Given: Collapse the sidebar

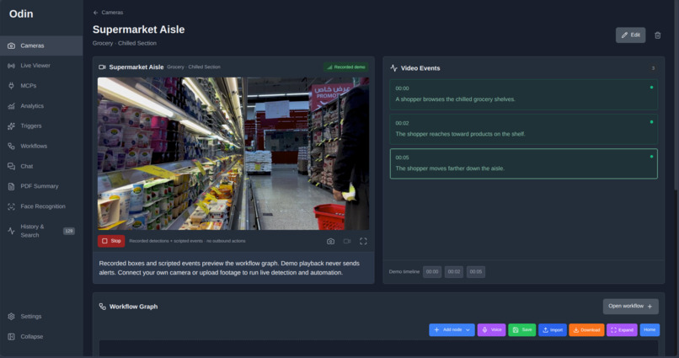Looking at the screenshot, I should [41, 336].
